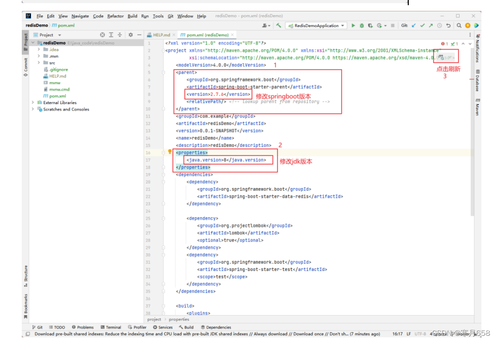Open the Services tool window
Image resolution: width=498 pixels, height=342 pixels.
coord(162,327)
